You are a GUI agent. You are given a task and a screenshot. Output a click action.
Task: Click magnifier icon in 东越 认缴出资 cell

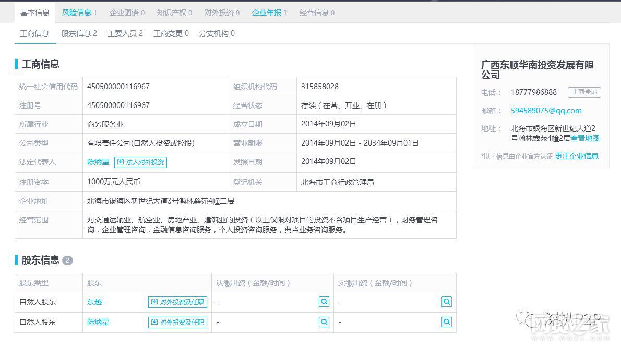click(x=324, y=302)
